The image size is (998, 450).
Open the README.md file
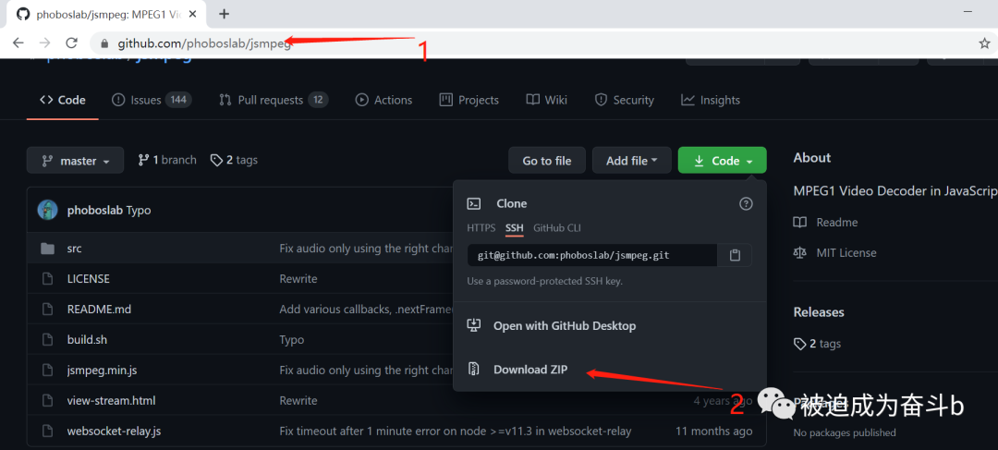(x=99, y=310)
